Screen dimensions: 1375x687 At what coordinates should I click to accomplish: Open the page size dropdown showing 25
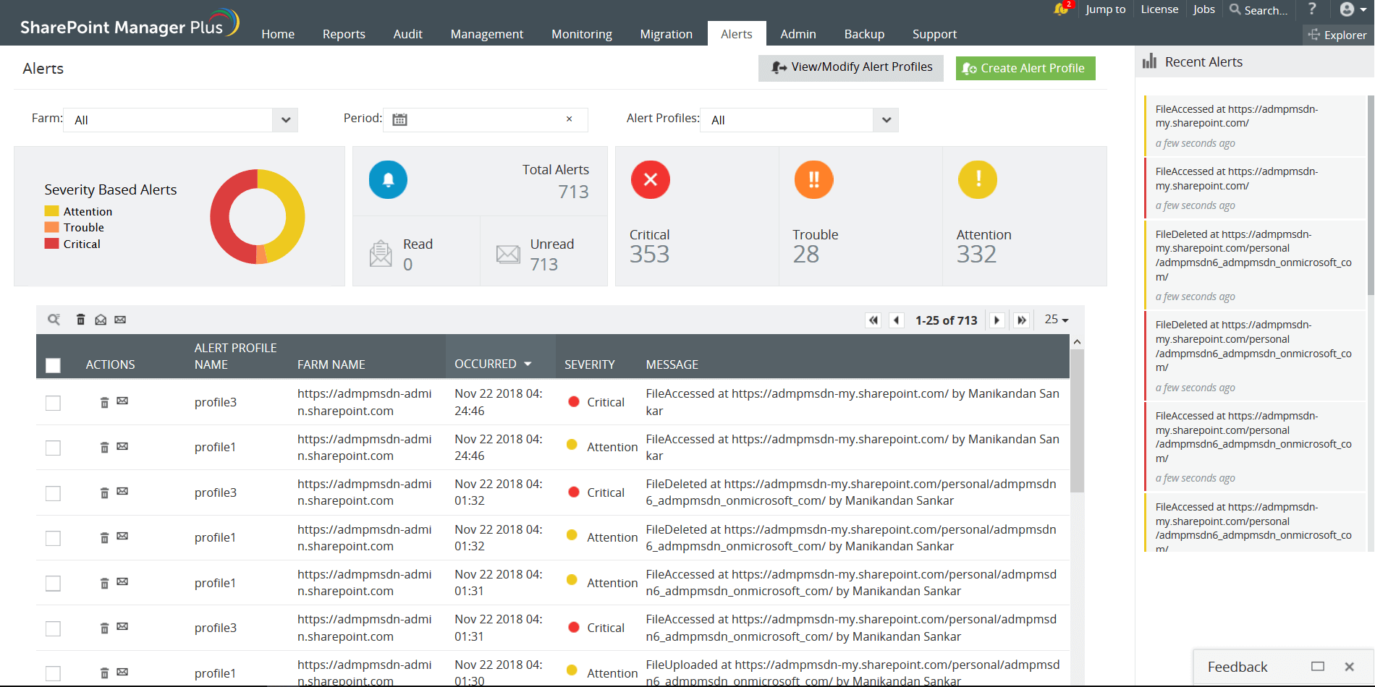pos(1055,319)
